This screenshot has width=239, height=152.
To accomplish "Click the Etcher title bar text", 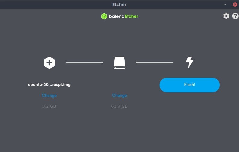I will 119,5.
